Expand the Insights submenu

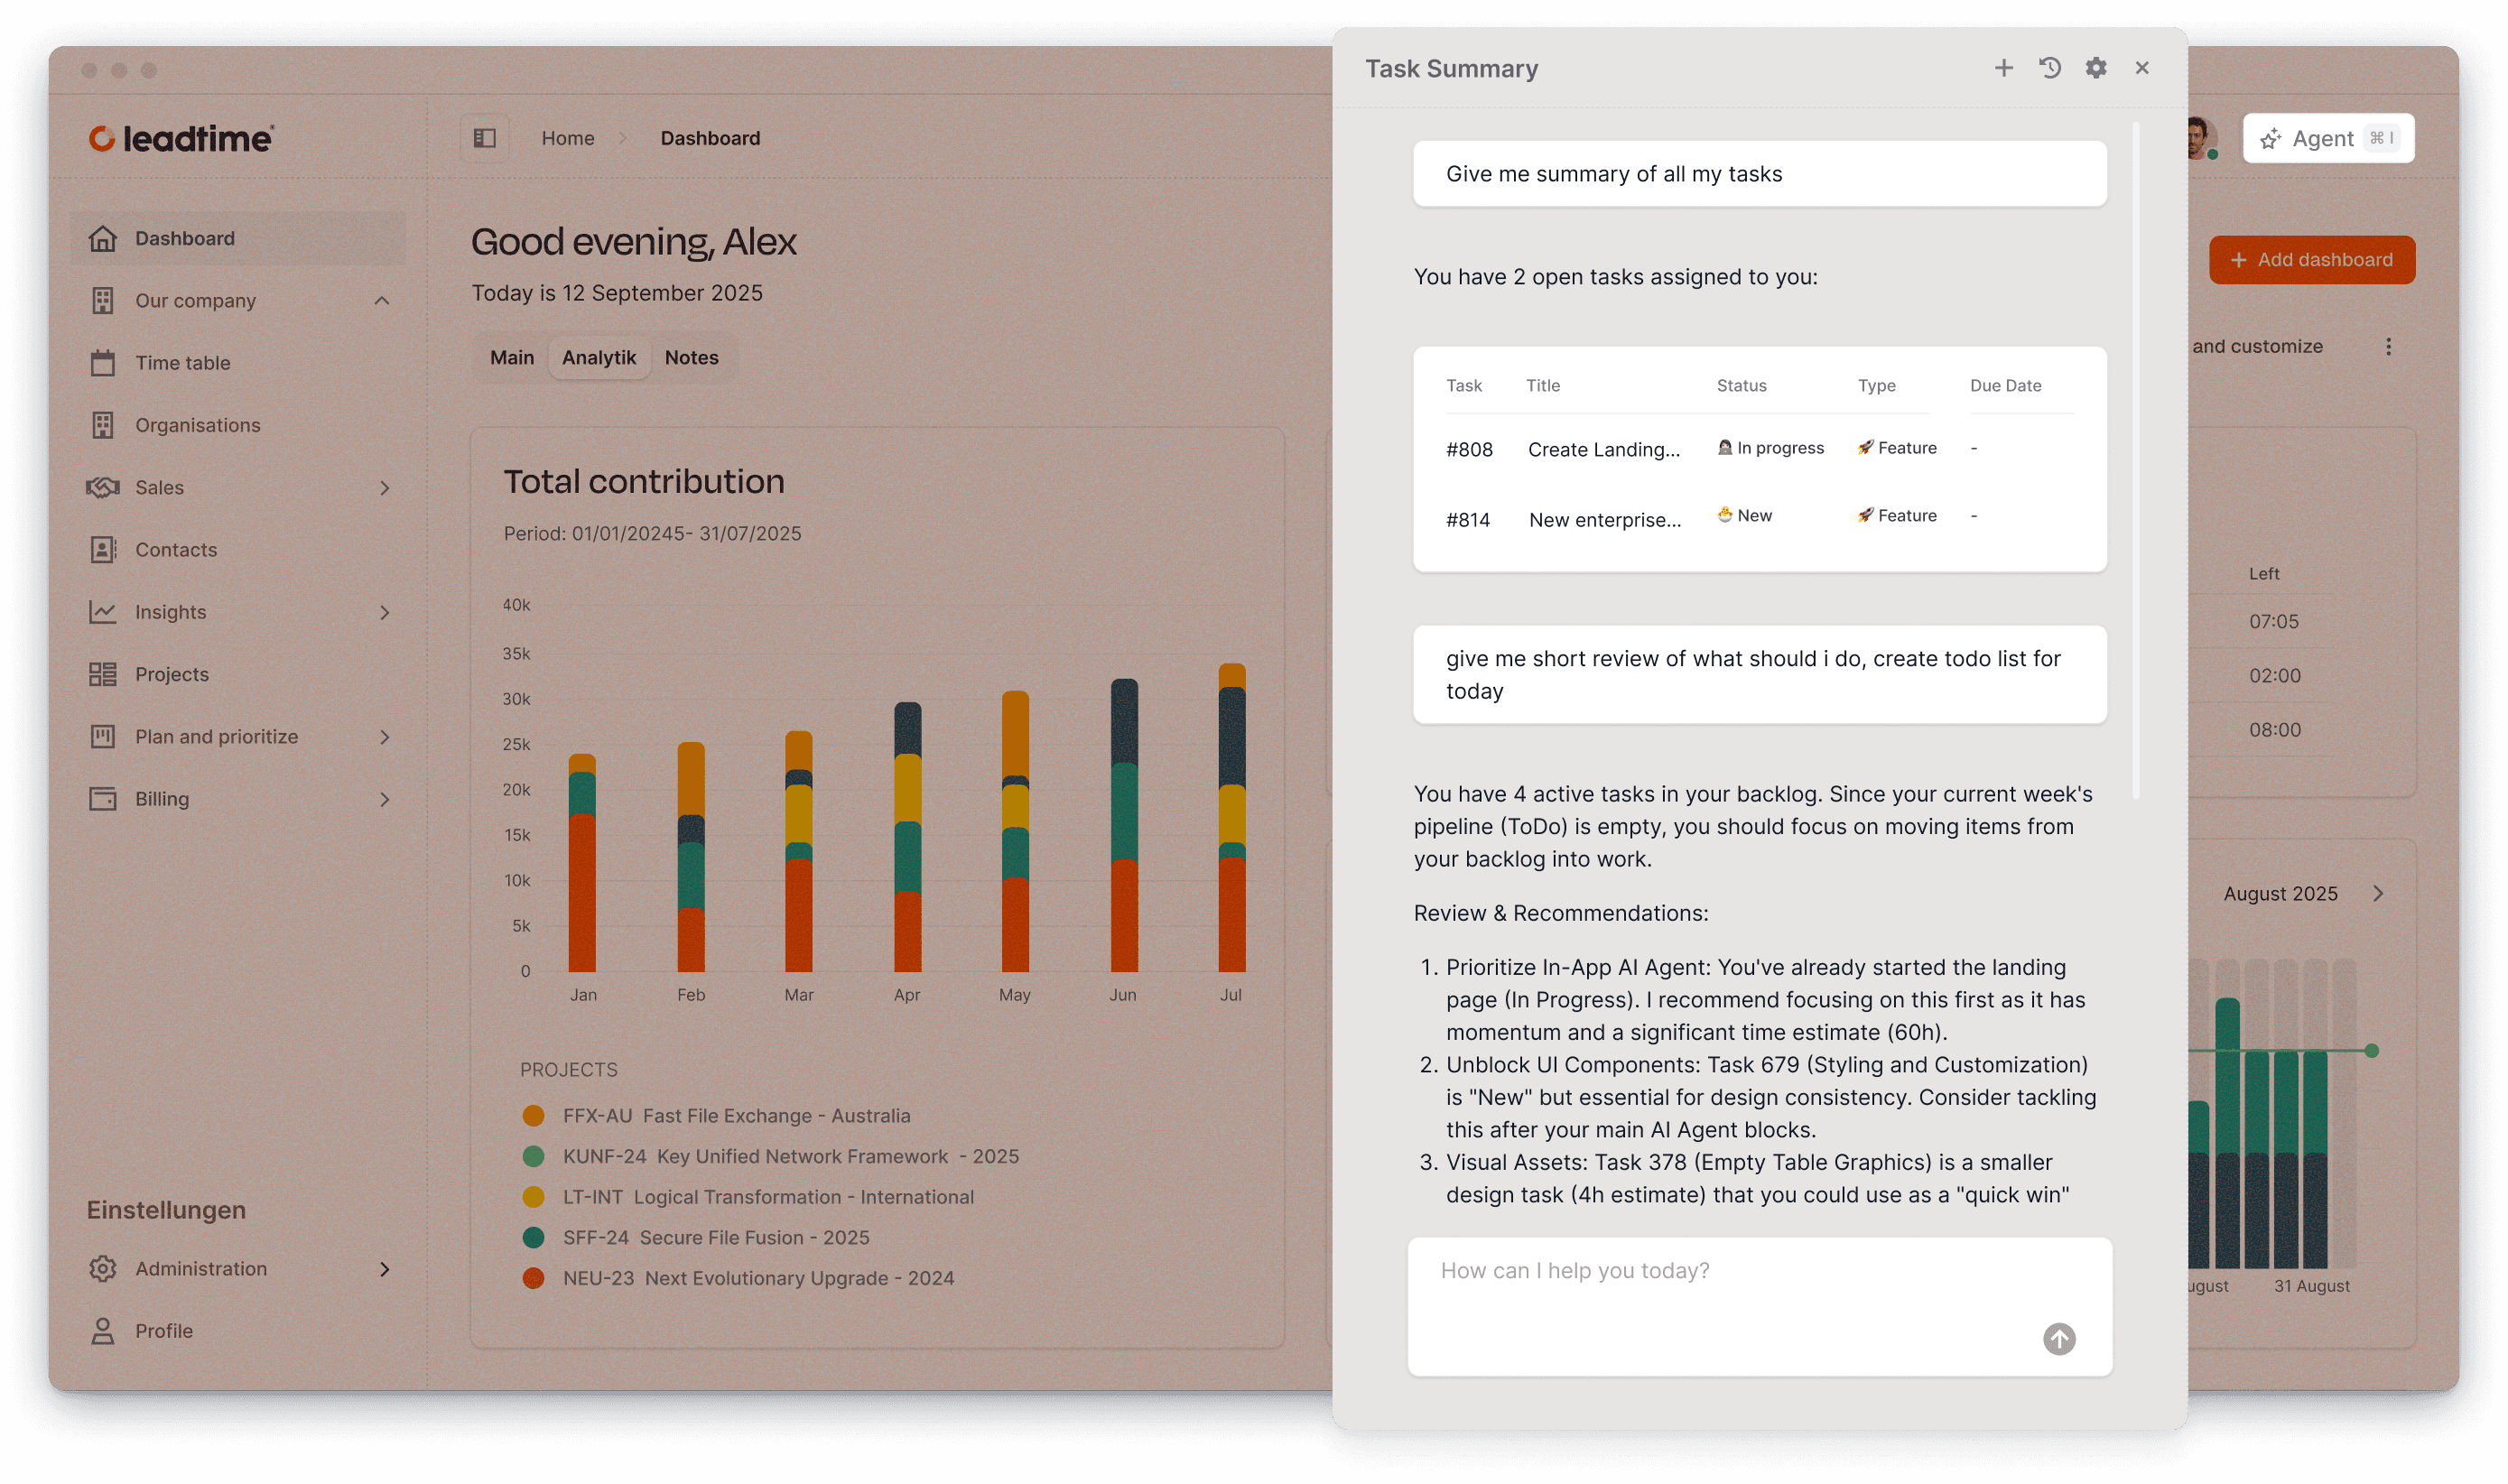point(385,612)
